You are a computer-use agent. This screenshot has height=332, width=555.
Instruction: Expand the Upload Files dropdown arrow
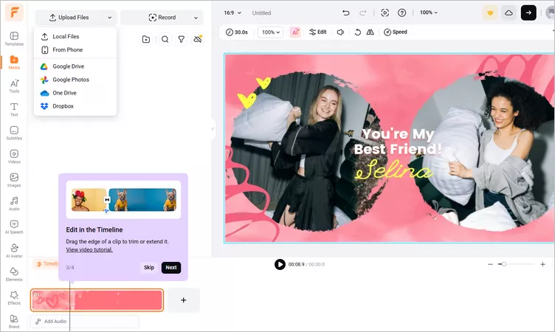click(110, 18)
